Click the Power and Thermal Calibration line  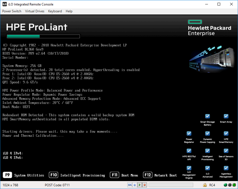pyautogui.click(x=33, y=135)
